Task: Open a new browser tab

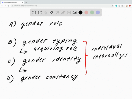Action: click(x=26, y=2)
